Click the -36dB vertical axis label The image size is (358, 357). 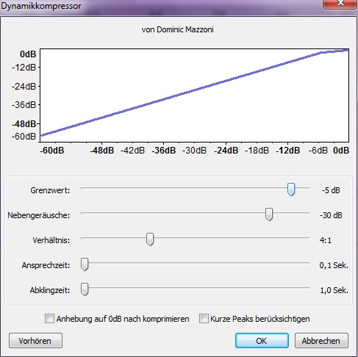tap(24, 105)
